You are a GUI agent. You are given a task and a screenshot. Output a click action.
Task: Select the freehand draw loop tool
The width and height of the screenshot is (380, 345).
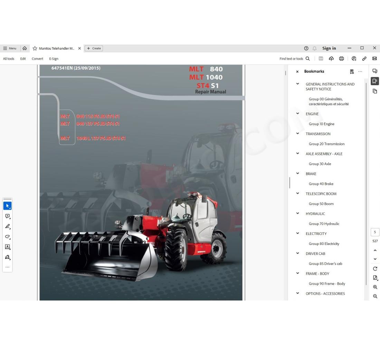tap(8, 237)
